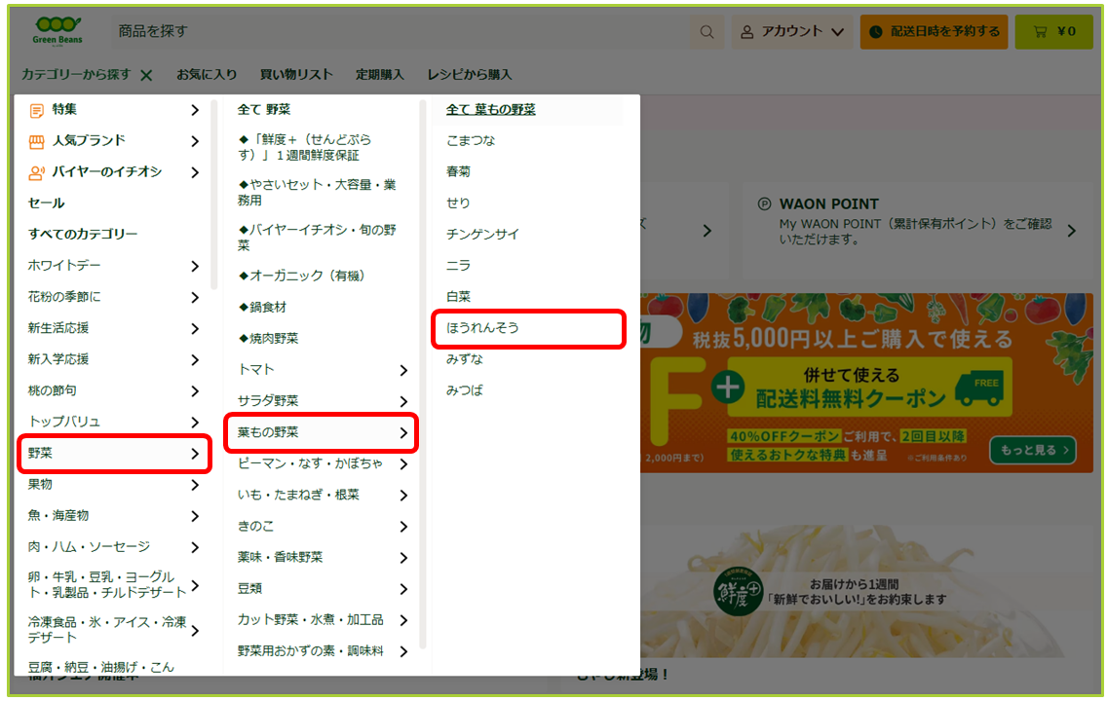Open いも・たまねぎ・根菜 subcategory
Screen dimensions: 1107x701
coord(323,495)
